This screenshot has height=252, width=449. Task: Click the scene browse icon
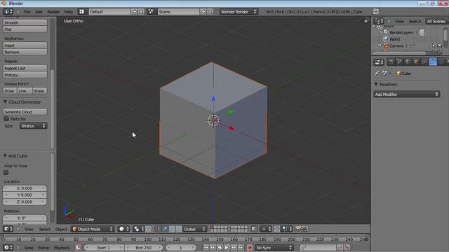pos(151,12)
